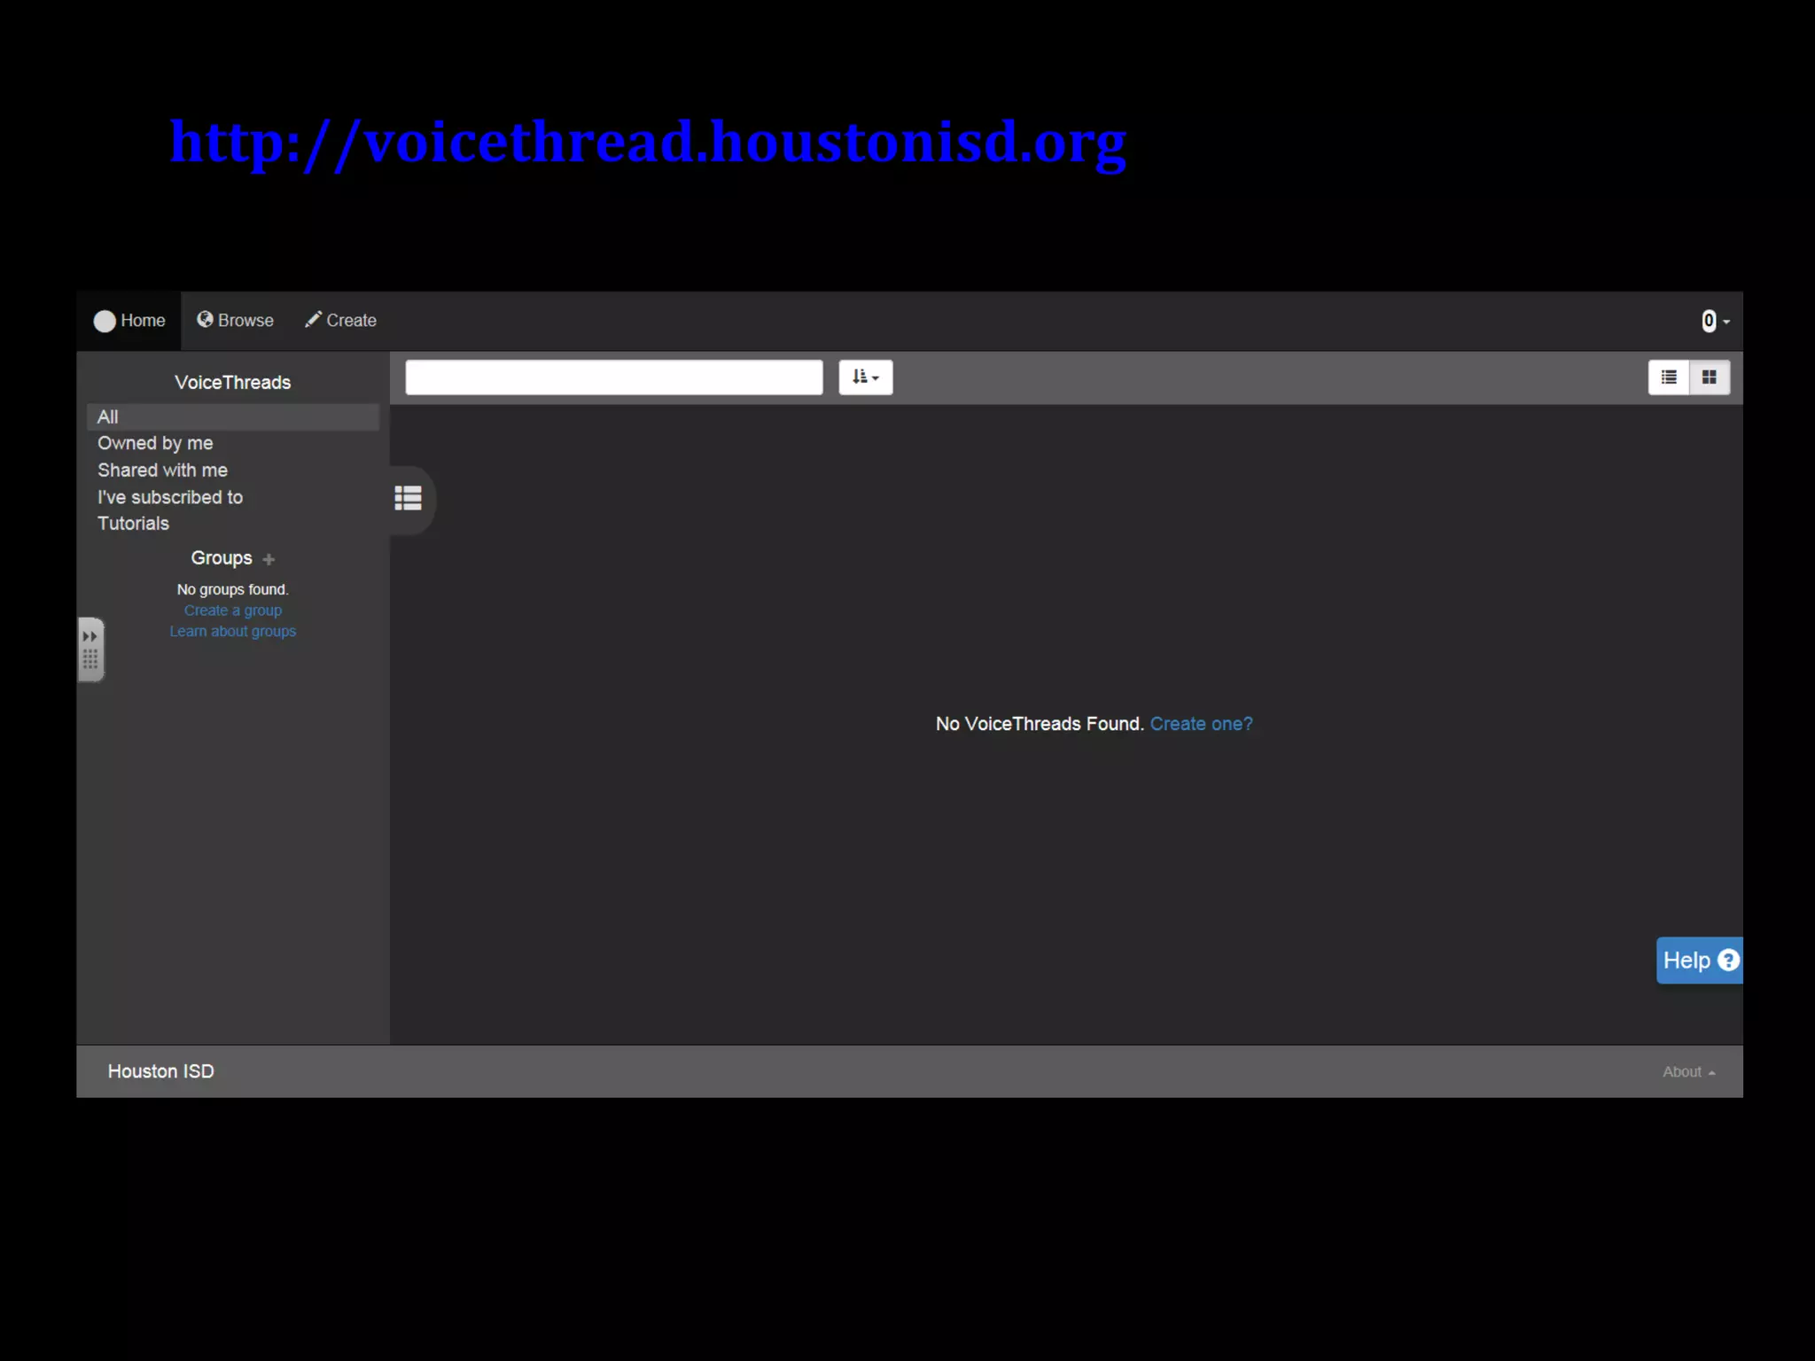
Task: Select Owned by me filter
Action: coord(155,443)
